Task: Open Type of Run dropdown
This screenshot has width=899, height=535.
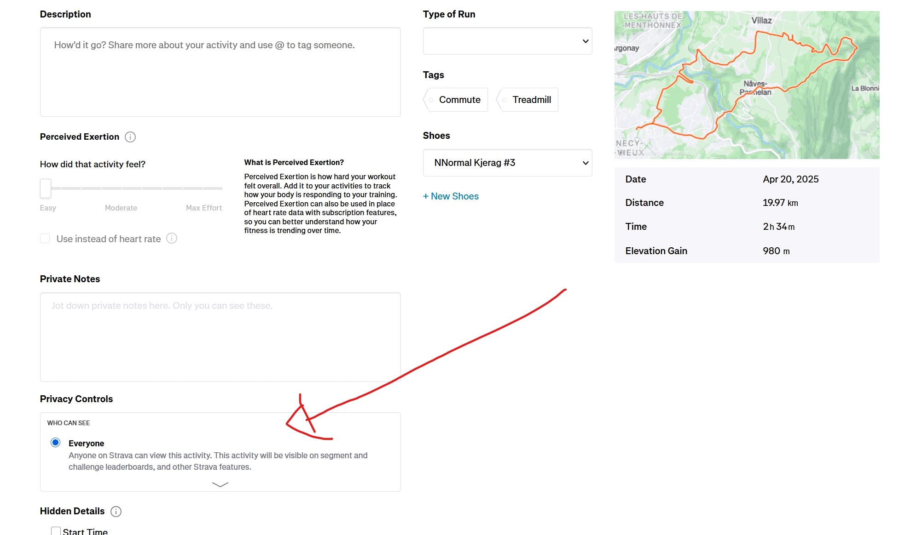Action: [507, 41]
